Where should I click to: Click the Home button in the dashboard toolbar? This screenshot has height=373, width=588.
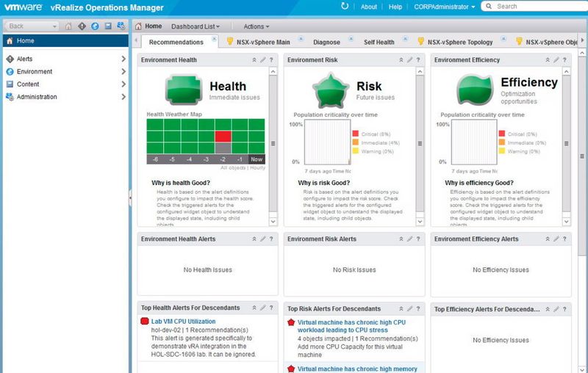(x=149, y=26)
